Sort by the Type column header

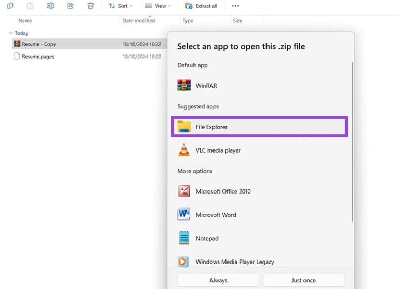tap(188, 21)
